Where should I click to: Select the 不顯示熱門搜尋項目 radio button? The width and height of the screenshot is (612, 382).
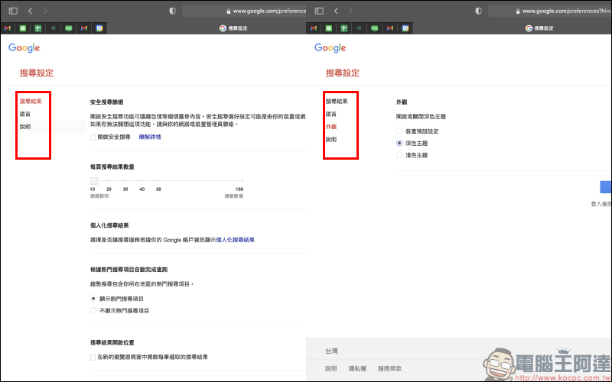(x=93, y=311)
